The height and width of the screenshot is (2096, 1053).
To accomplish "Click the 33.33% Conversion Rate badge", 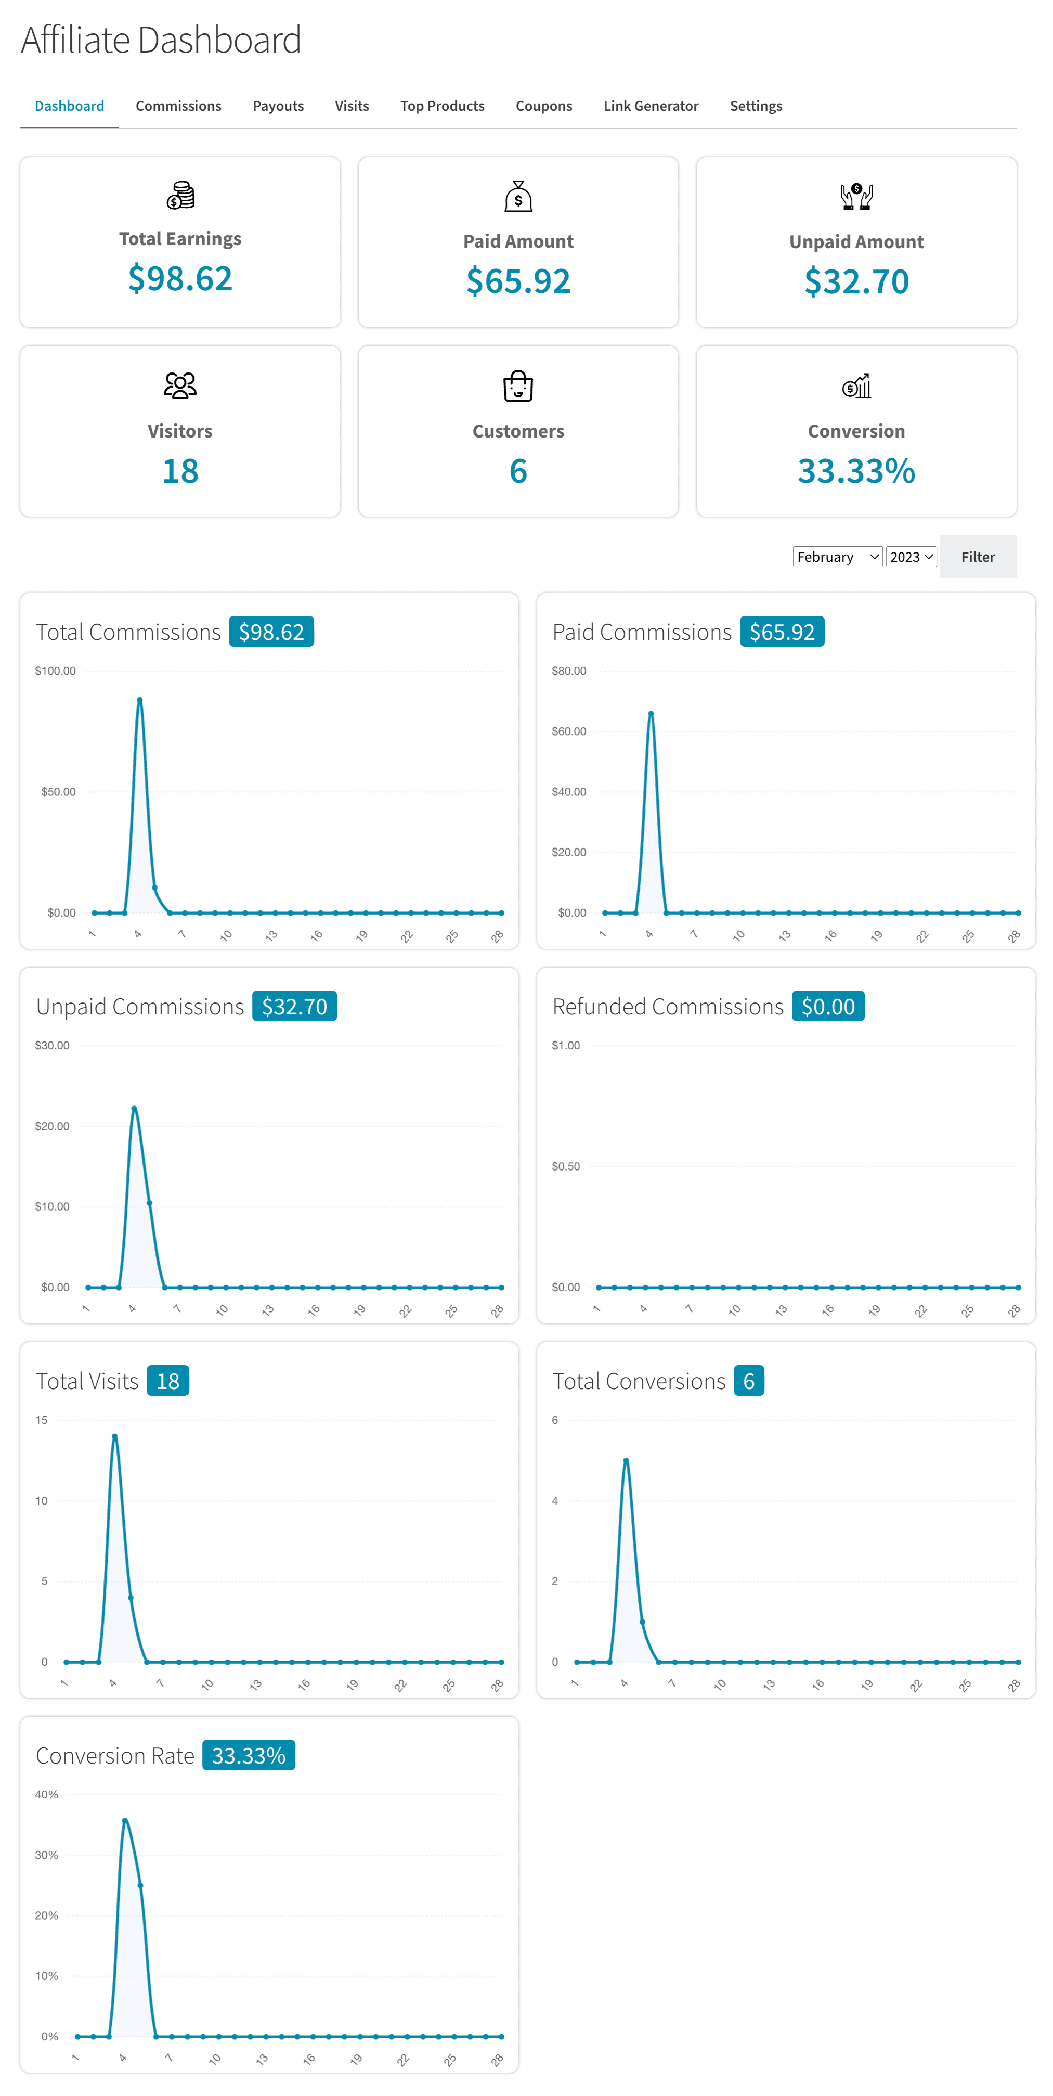I will [x=248, y=1756].
